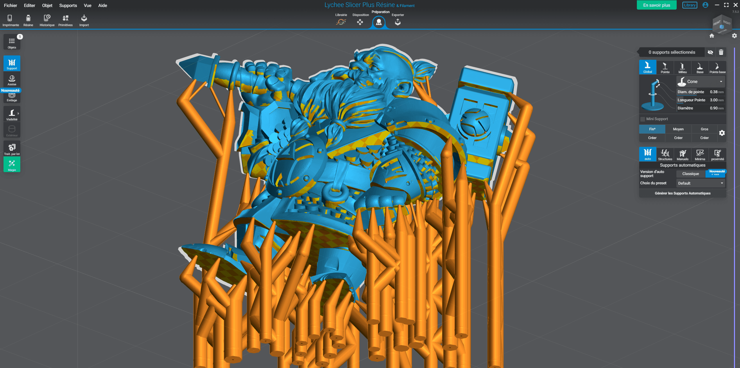Open the Evidage hollowing tool
This screenshot has width=740, height=368.
pos(12,97)
